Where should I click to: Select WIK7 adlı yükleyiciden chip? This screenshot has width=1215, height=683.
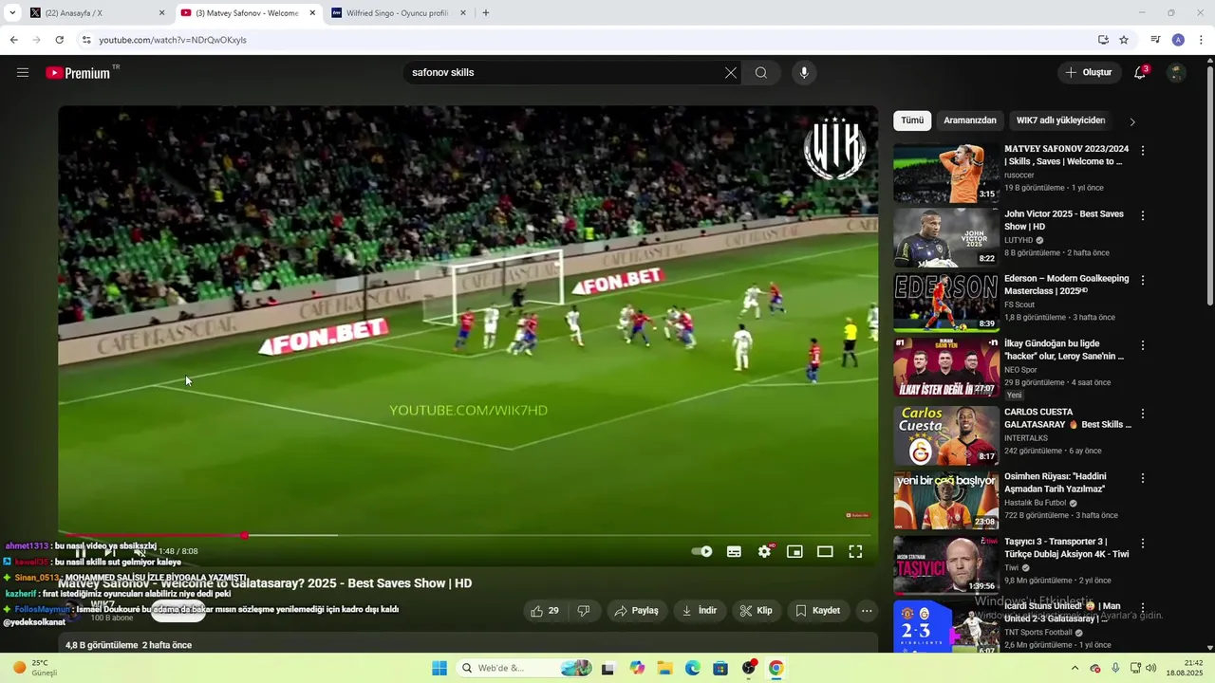tap(1061, 120)
